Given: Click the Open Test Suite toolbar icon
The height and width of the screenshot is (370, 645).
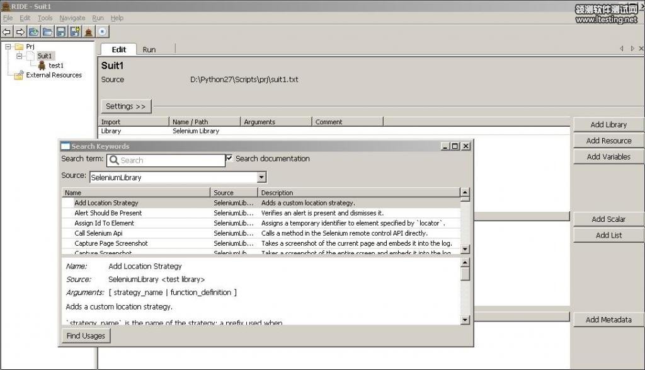Looking at the screenshot, I should coord(34,32).
